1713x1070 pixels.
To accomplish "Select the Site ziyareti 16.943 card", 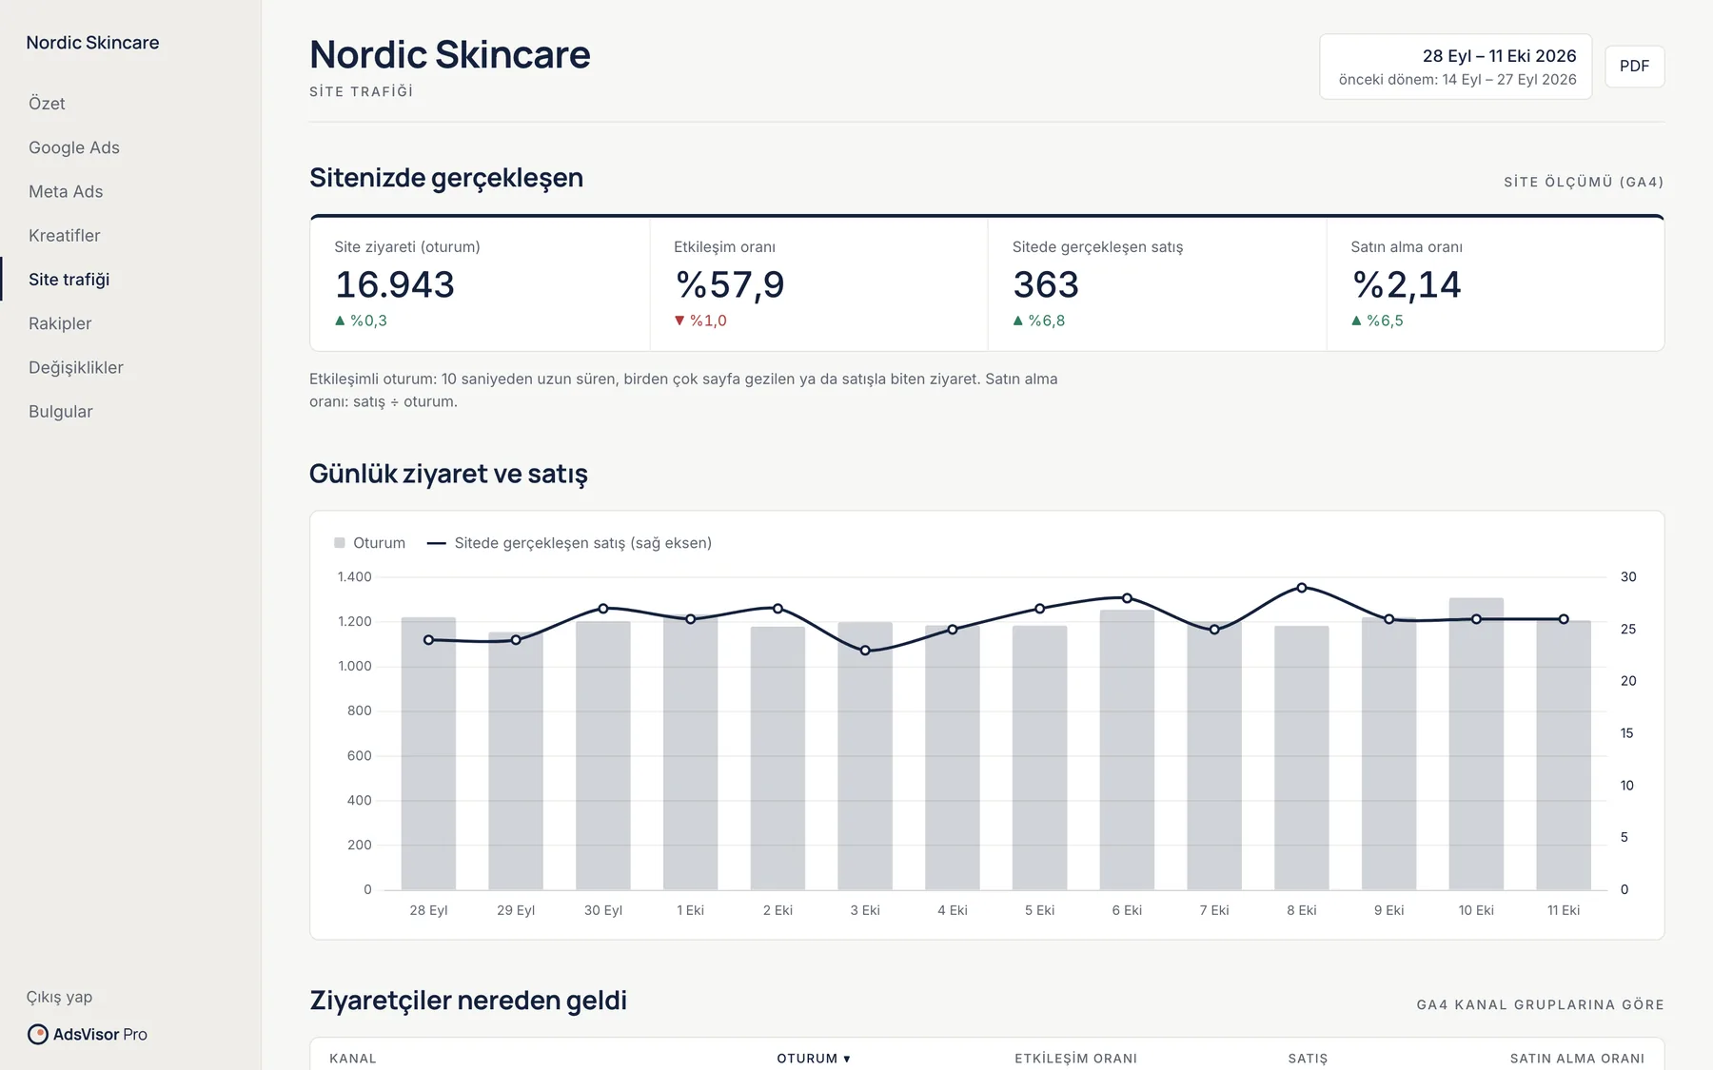I will pos(480,284).
